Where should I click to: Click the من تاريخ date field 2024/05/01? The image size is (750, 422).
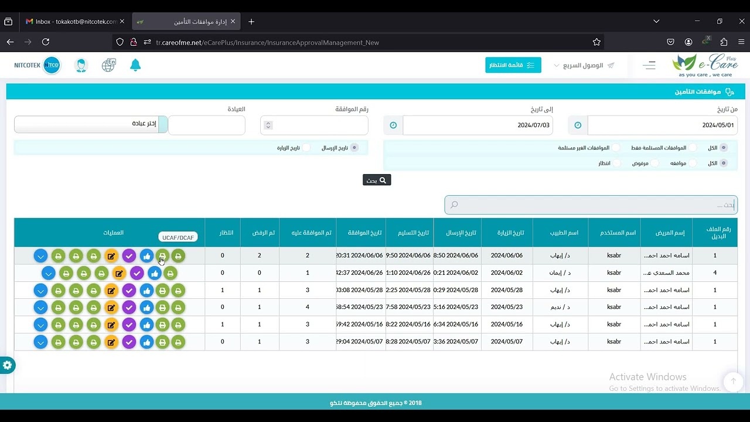tap(662, 125)
